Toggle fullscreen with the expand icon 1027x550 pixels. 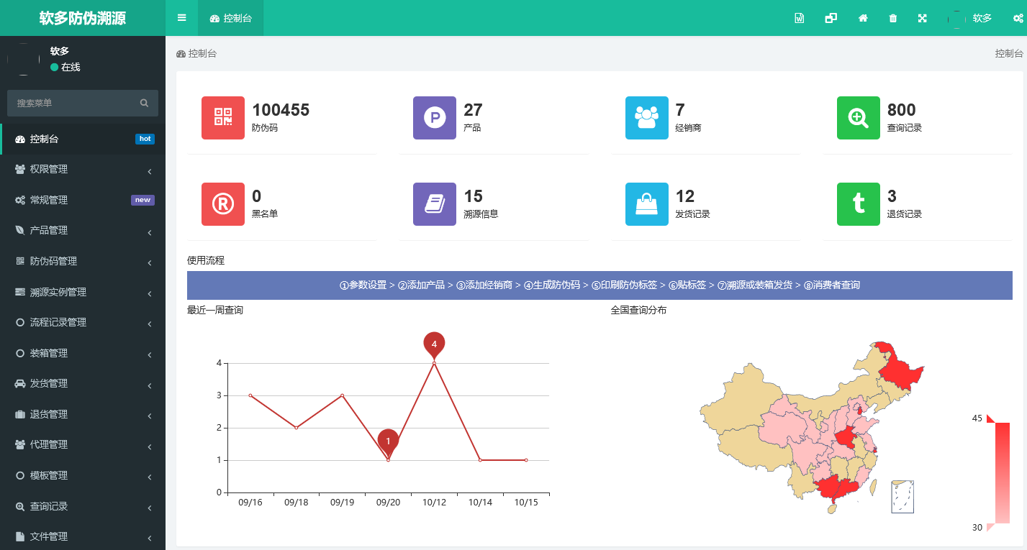coord(923,19)
